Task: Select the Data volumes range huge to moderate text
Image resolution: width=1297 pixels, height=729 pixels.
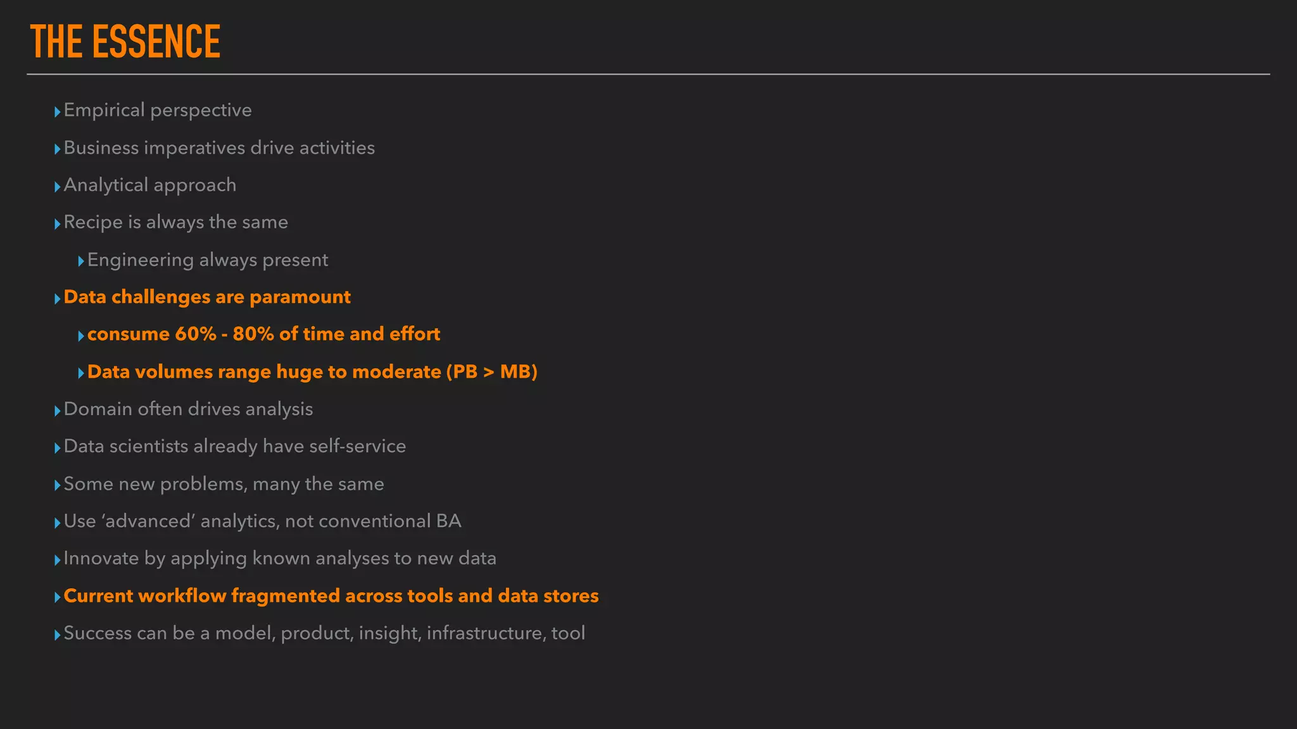Action: coord(312,371)
